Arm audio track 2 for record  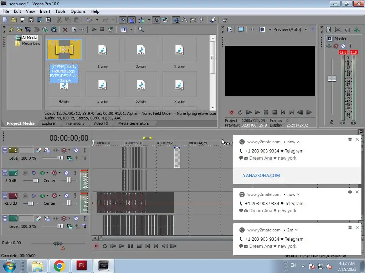click(25, 173)
